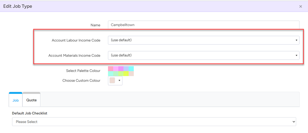Choose the yellow palette colour swatch

pos(126,74)
